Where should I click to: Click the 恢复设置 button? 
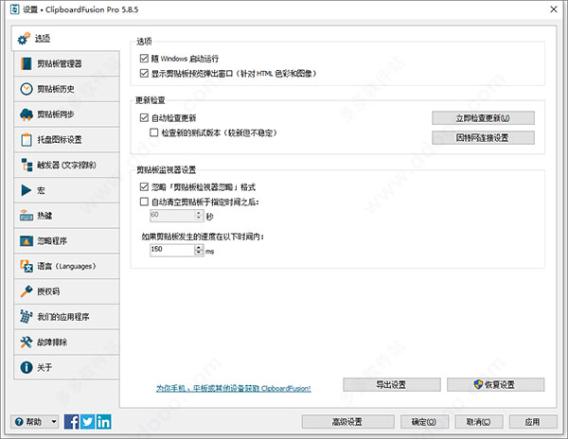coord(495,384)
